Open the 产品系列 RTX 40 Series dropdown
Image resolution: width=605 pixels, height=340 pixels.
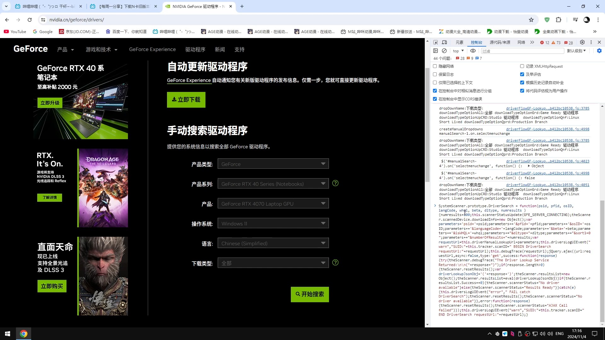pyautogui.click(x=273, y=184)
